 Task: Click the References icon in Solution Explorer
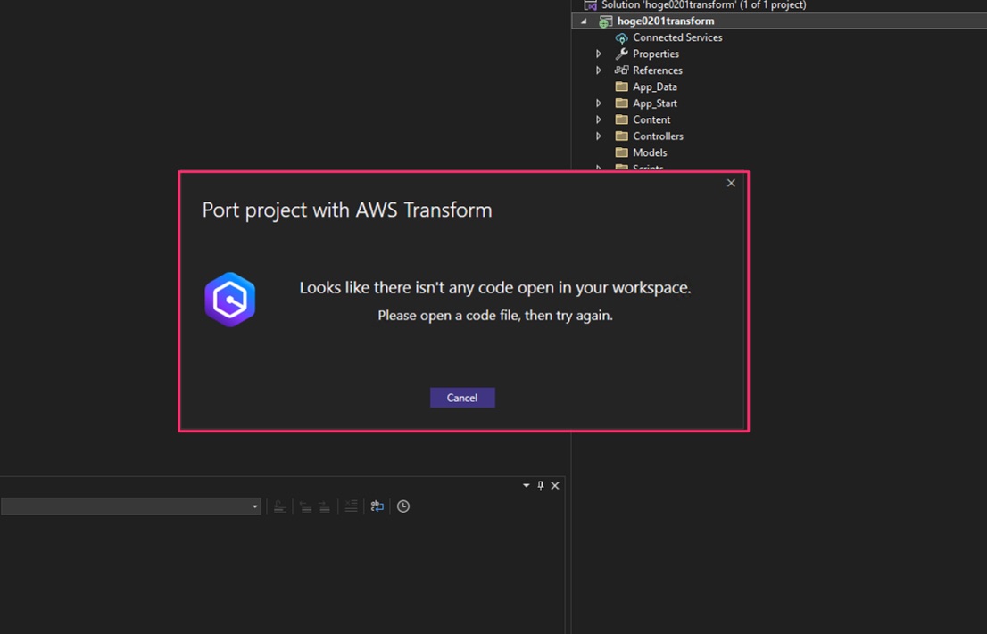[x=621, y=70]
